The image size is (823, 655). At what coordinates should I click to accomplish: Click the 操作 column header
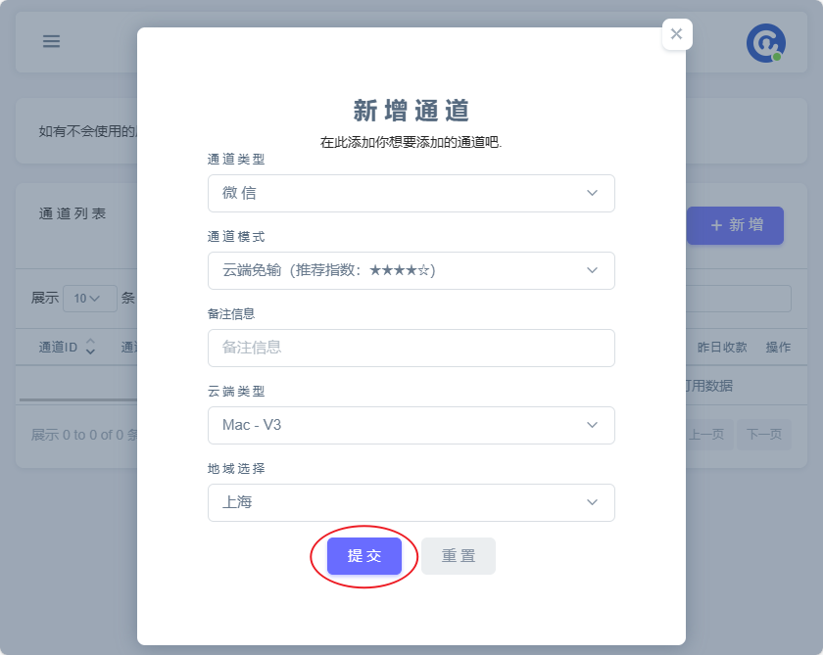coord(778,348)
